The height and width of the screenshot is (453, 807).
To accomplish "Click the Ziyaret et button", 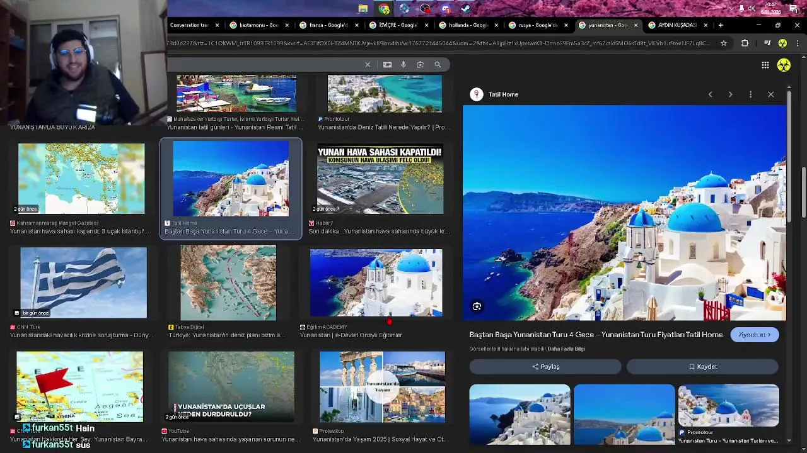I will coord(755,335).
